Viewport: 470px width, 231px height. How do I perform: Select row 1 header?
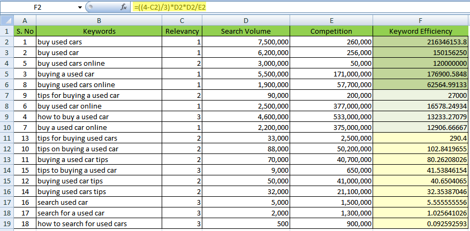pos(6,31)
